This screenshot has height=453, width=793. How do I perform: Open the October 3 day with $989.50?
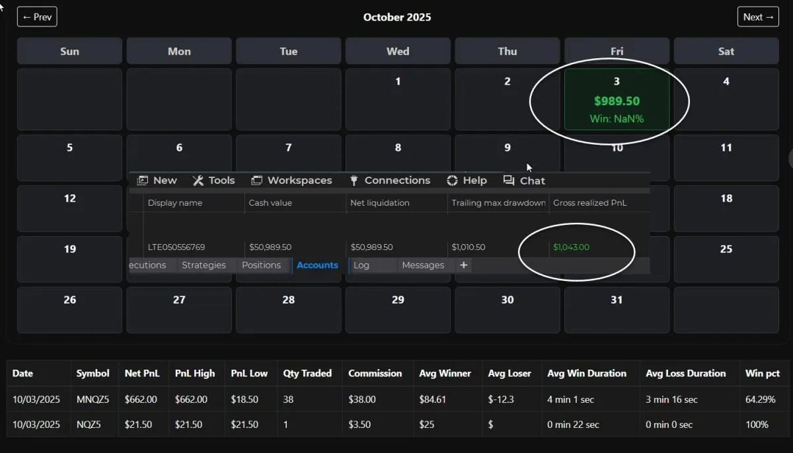pos(617,99)
